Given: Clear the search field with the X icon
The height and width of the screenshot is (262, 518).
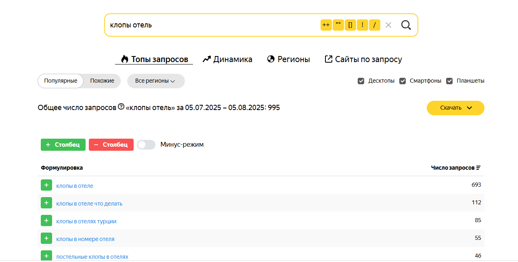Looking at the screenshot, I should pos(388,25).
